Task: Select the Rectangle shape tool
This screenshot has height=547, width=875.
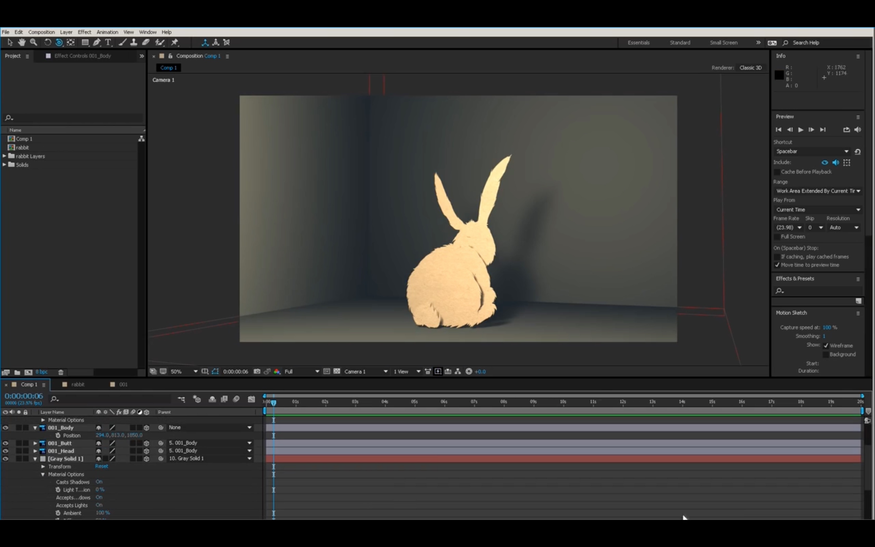Action: 85,42
